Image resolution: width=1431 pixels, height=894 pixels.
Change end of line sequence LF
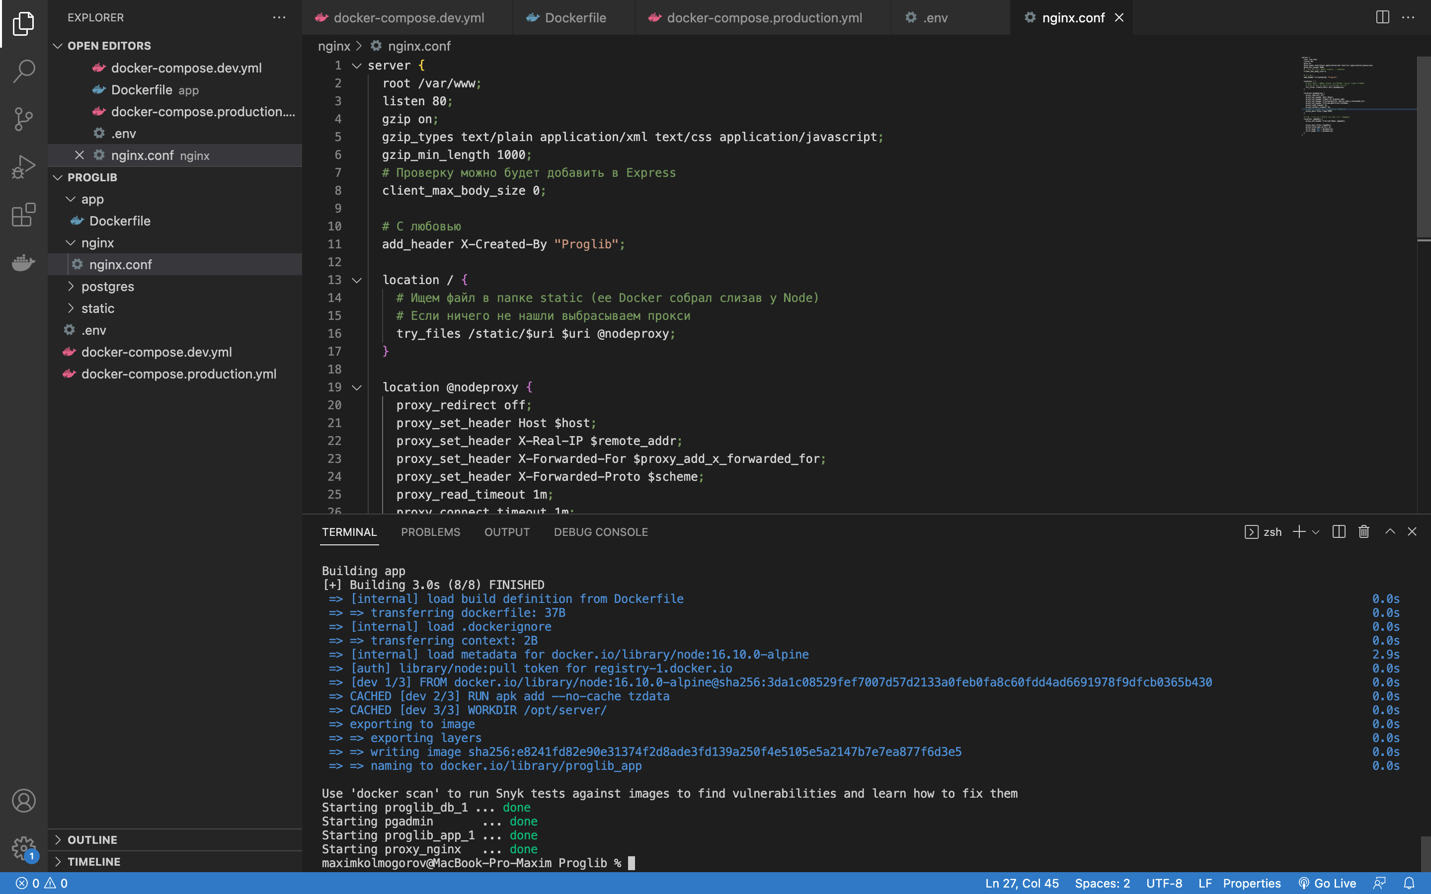click(1205, 884)
